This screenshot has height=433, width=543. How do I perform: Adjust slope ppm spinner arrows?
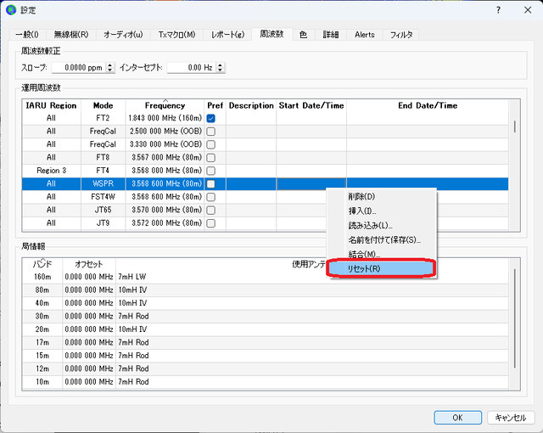tap(110, 68)
